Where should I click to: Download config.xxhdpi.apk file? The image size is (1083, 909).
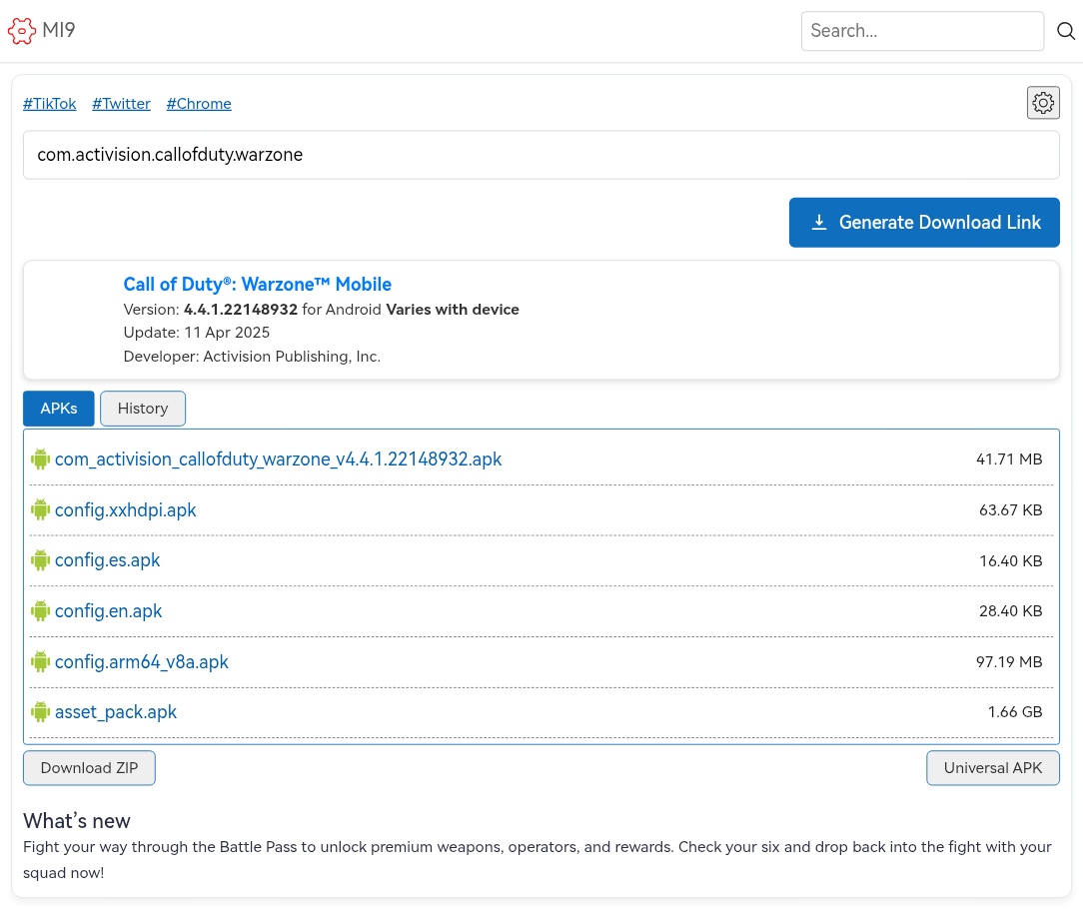126,509
